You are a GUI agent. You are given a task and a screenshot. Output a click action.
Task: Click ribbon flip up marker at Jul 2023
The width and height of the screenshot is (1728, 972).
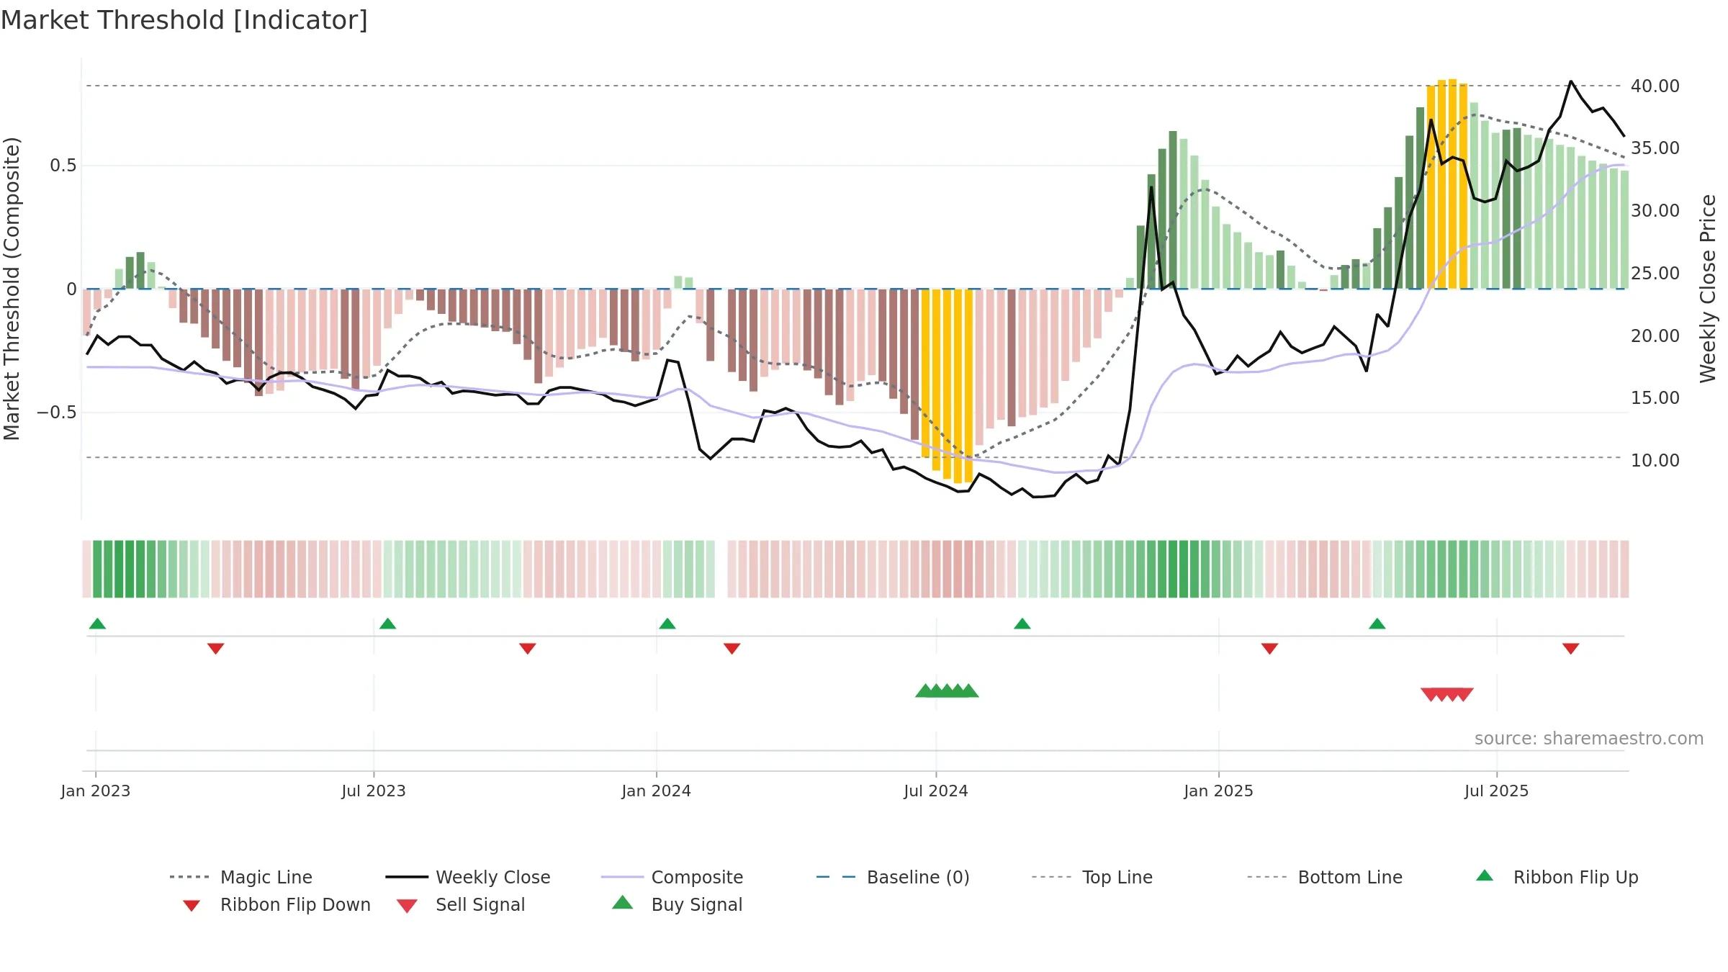[387, 624]
